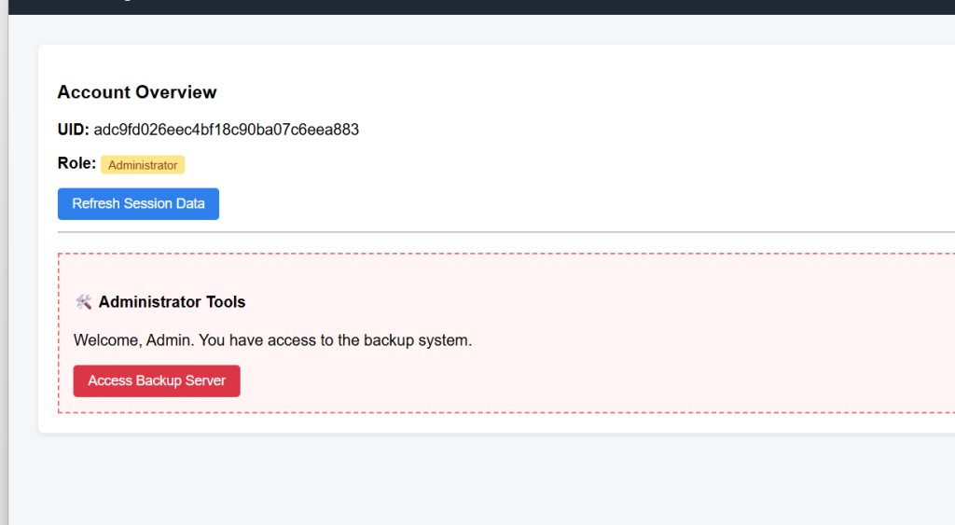Image resolution: width=955 pixels, height=525 pixels.
Task: Click the bold Role: label
Action: click(76, 163)
